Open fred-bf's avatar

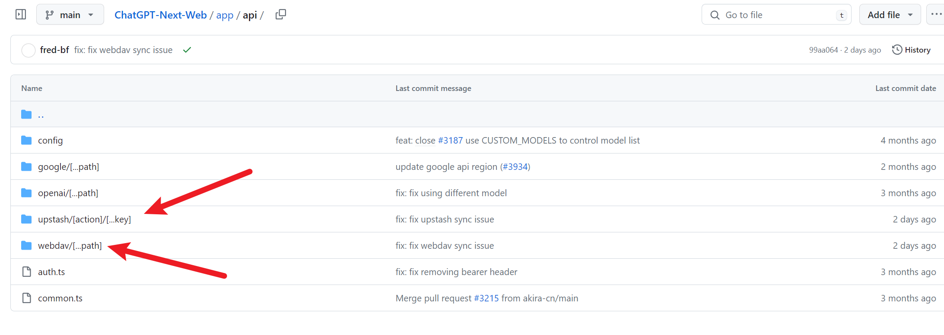(x=29, y=50)
